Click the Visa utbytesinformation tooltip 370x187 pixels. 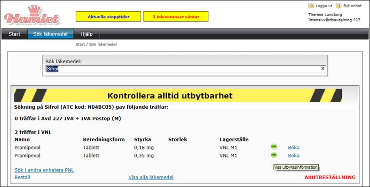click(296, 167)
